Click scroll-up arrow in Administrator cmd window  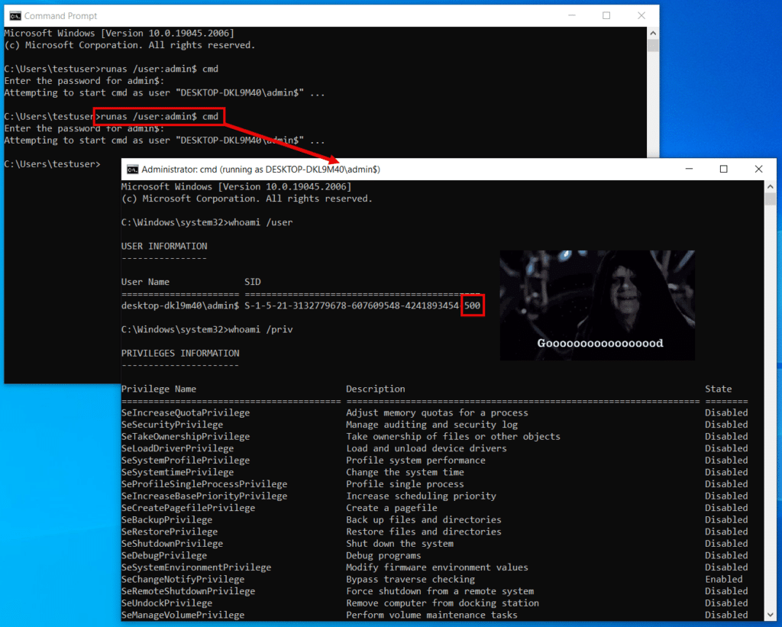(770, 187)
